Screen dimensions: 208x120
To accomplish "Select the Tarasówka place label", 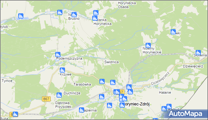I will (82, 84).
